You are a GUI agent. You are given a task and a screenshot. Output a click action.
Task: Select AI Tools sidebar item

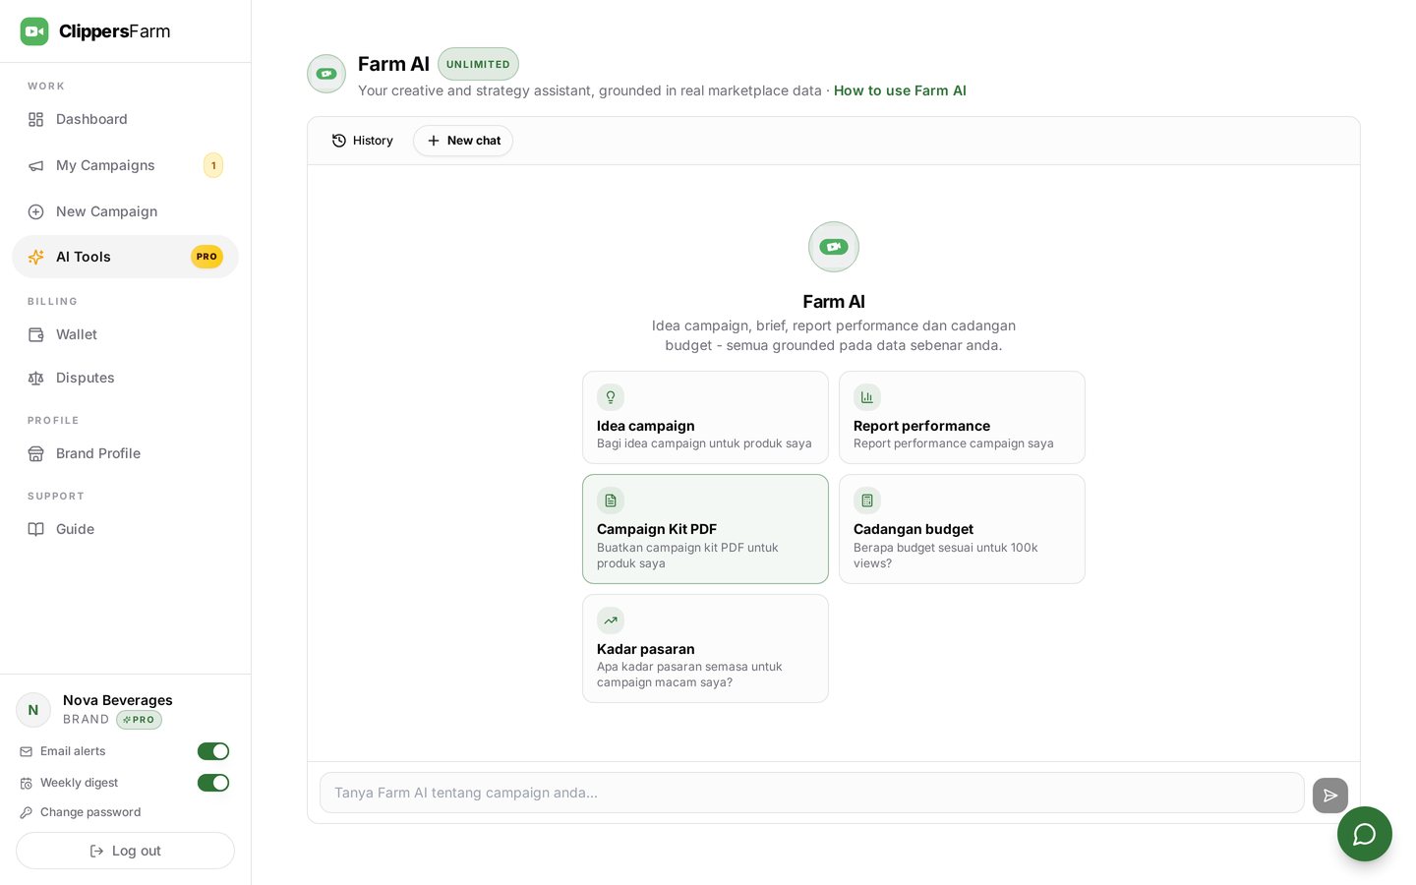coord(125,257)
